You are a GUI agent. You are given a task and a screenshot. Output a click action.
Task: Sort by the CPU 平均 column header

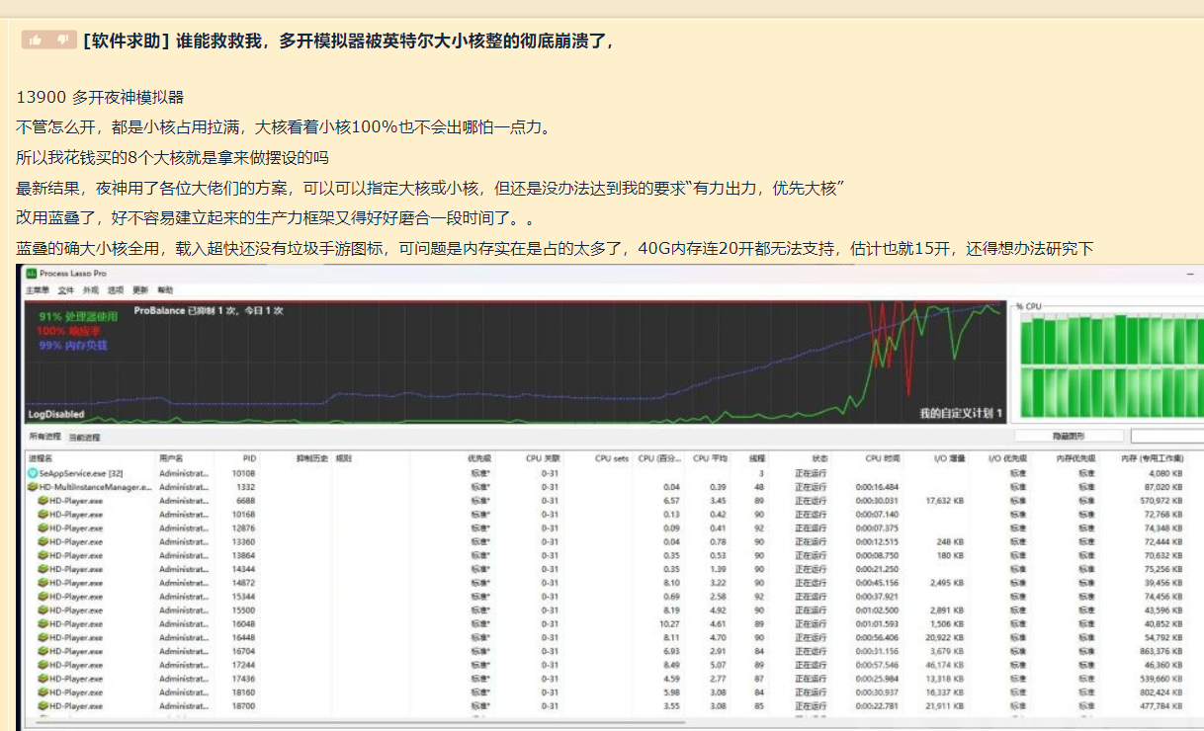click(709, 458)
